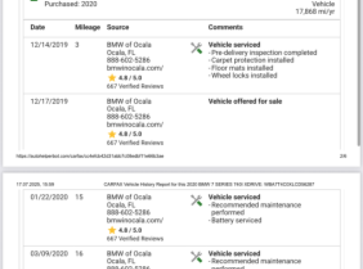Click the star rating icon under 12/17/2019 entry
The image size is (363, 269).
112,134
